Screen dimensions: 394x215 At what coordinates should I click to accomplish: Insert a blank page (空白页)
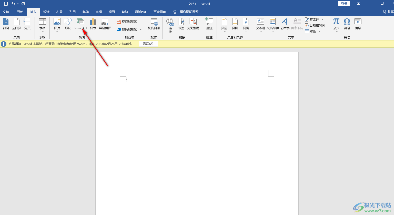[x=17, y=24]
